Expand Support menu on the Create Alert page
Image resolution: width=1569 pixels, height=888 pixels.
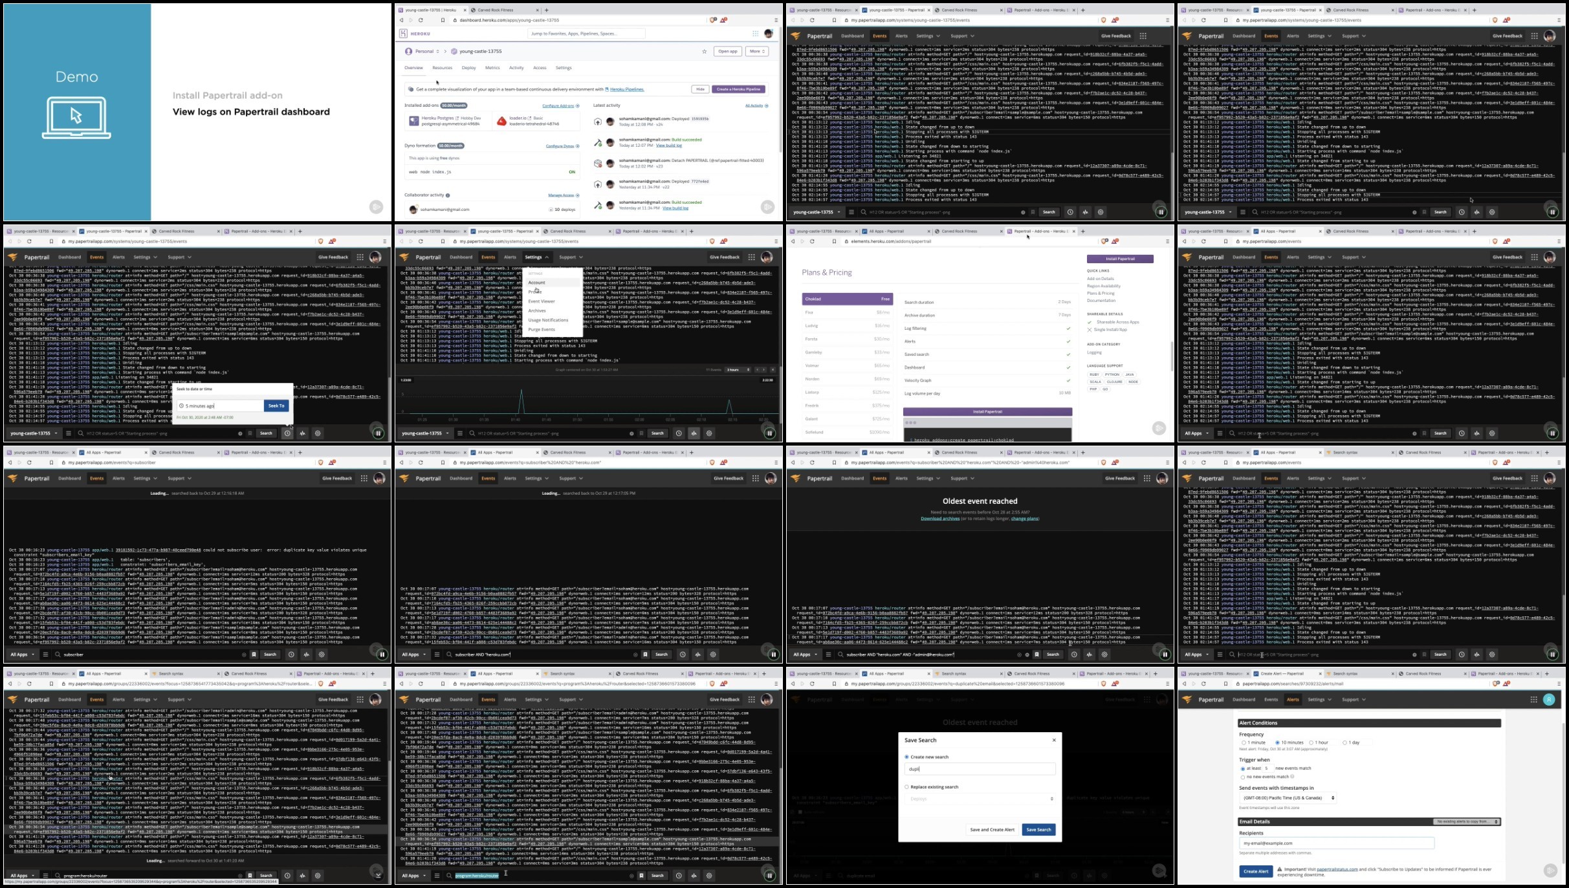(1353, 700)
